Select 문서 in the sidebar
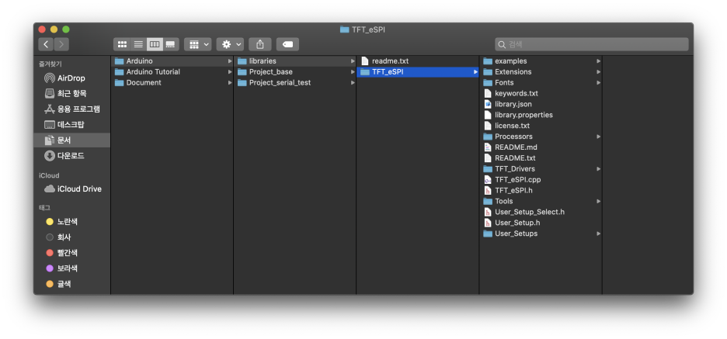727x339 pixels. [72, 140]
